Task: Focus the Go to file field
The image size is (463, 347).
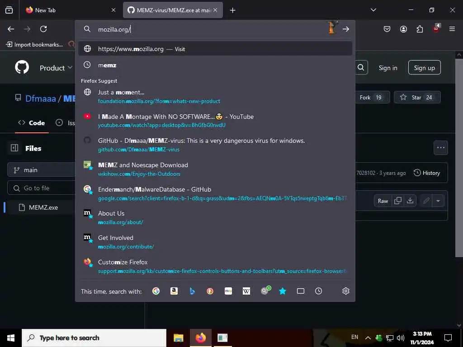Action: 41,188
